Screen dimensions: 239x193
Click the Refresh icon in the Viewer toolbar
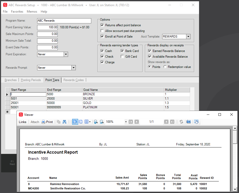tap(182, 122)
